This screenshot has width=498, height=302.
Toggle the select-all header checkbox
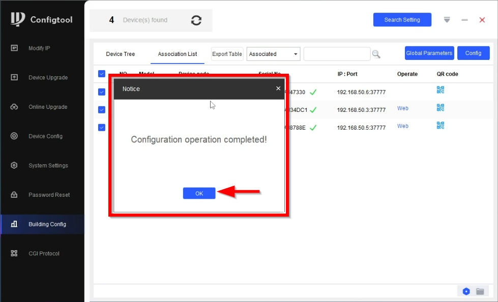click(102, 74)
